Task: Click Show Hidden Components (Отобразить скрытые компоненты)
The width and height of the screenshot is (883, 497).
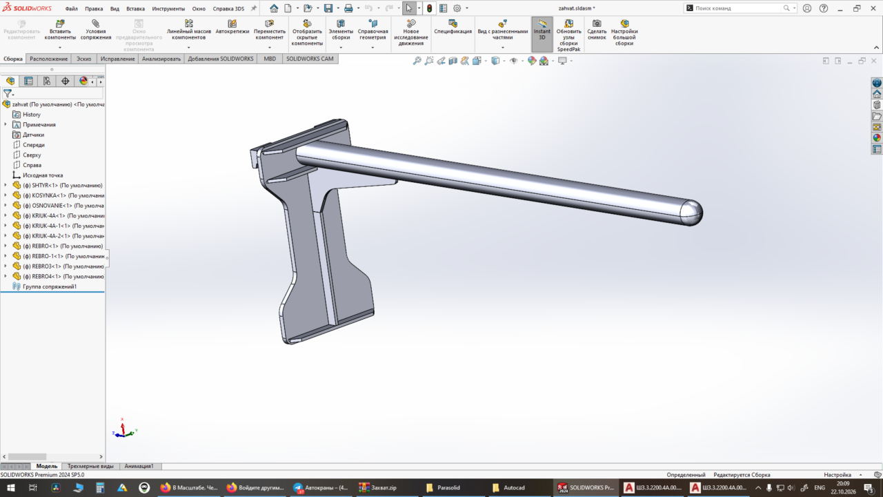Action: pos(307,33)
